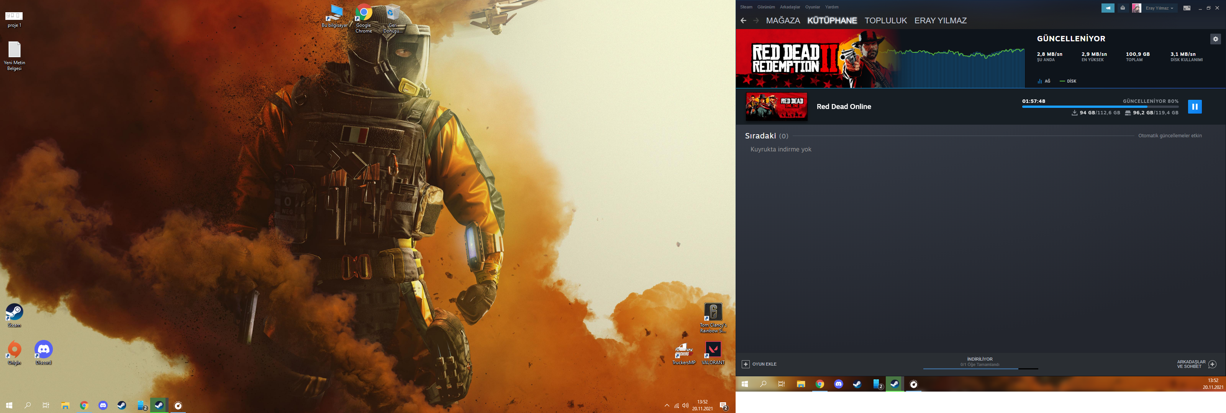Switch Steam to Big Picture mode

tap(1187, 8)
